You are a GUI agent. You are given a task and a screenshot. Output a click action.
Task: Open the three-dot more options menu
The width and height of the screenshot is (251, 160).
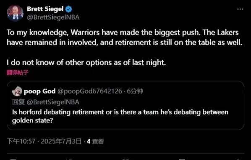tap(240, 9)
